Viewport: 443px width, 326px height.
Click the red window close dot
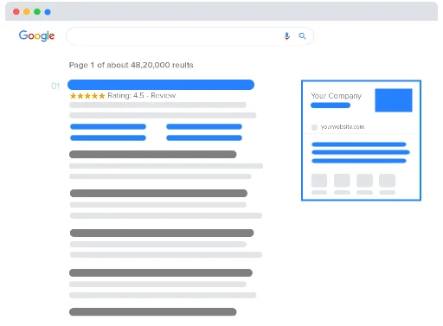click(x=16, y=12)
